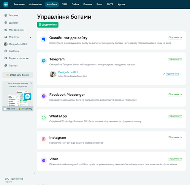Image resolution: width=190 pixels, height=185 pixels.
Task: Click the DesignScoutBot profile picture
Action: 53,74
